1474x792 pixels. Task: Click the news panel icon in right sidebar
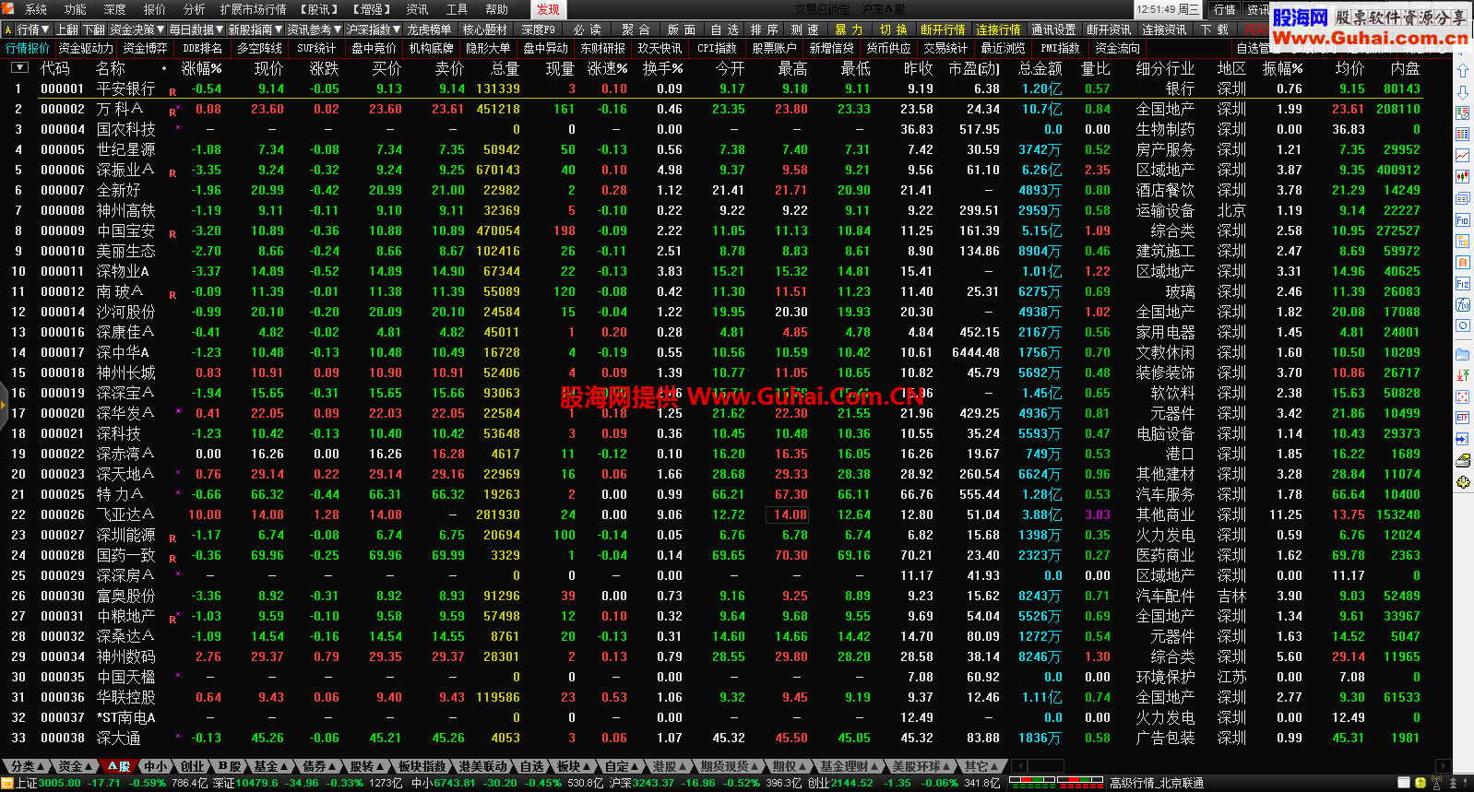coord(1463,198)
